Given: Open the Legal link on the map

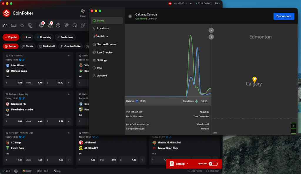Looking at the screenshot, I should 215,133.
